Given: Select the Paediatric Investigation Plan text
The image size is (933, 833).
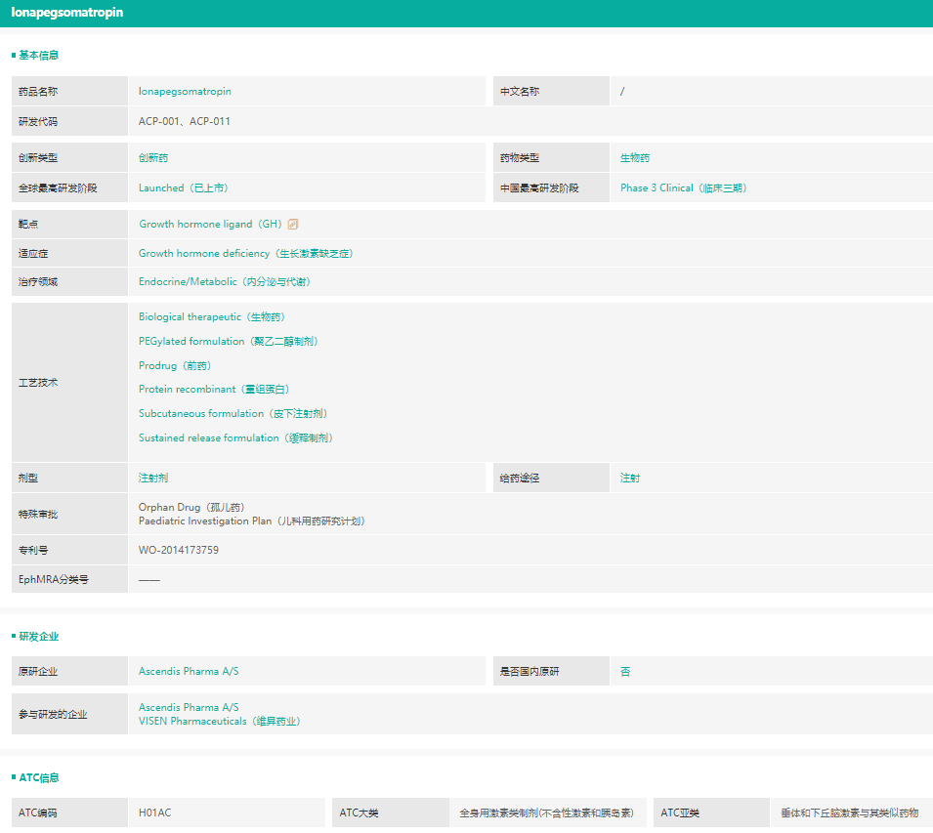Looking at the screenshot, I should [x=252, y=521].
